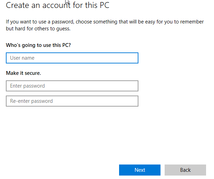214x179 pixels.
Task: Return to the previous setup page
Action: [185, 170]
